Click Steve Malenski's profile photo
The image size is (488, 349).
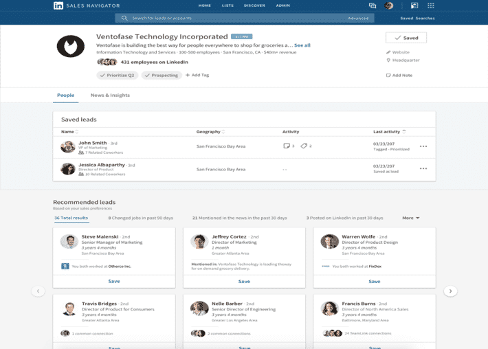[x=69, y=241]
